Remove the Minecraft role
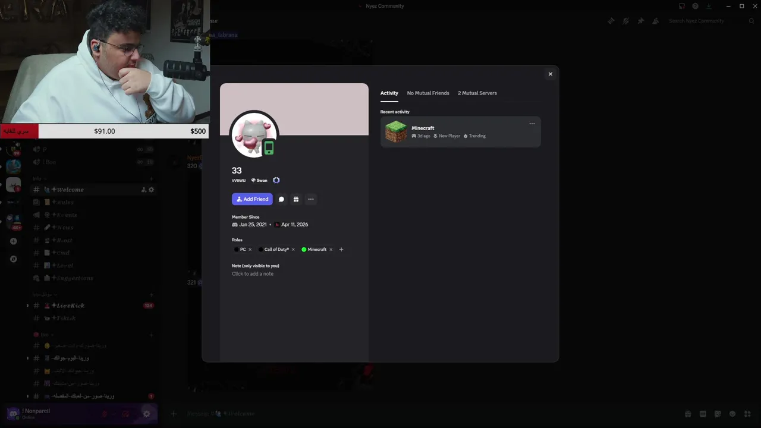 pyautogui.click(x=331, y=250)
